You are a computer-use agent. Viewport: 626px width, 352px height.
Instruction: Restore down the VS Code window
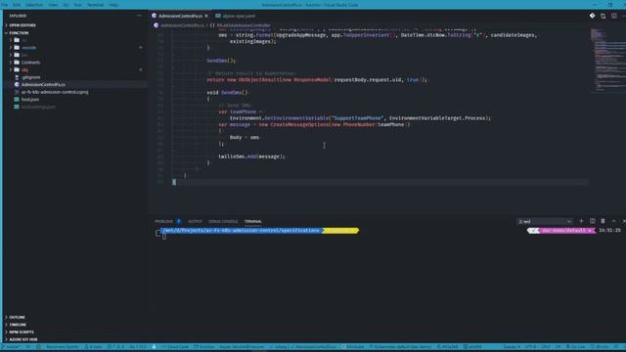[610, 5]
